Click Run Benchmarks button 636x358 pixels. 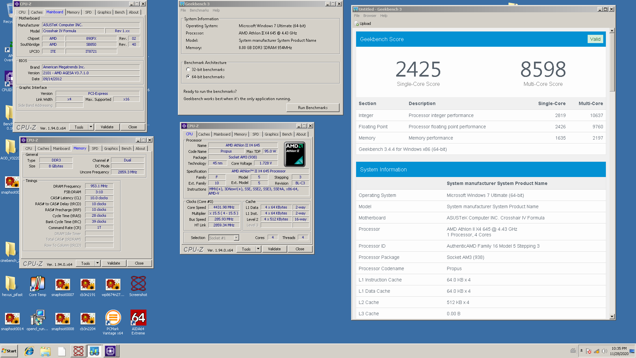313,108
